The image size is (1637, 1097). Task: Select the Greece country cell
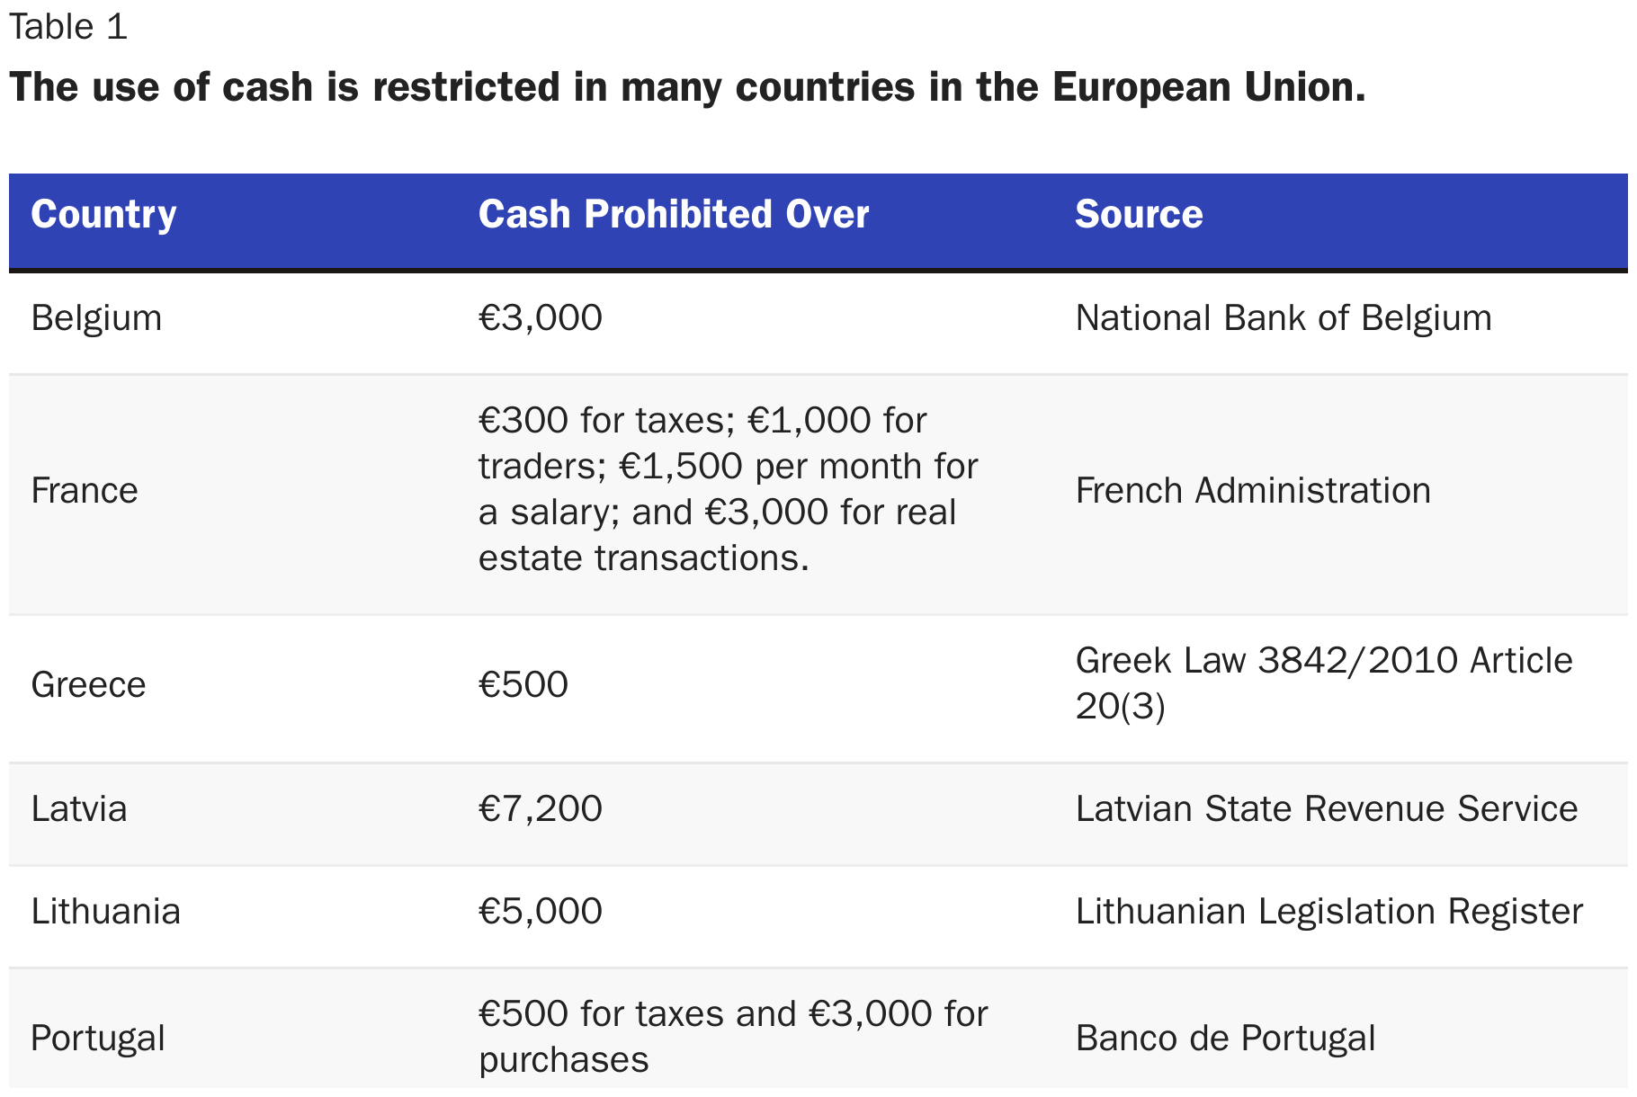[x=88, y=685]
